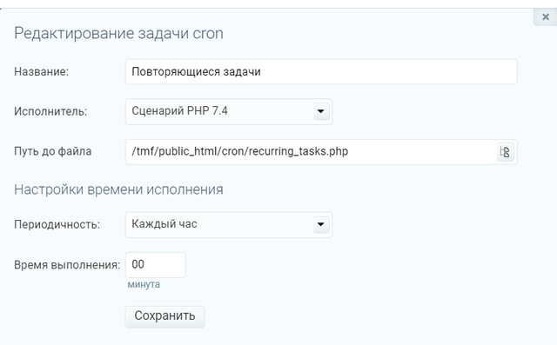The height and width of the screenshot is (345, 557).
Task: Click the Время выполнения minute field
Action: (155, 265)
